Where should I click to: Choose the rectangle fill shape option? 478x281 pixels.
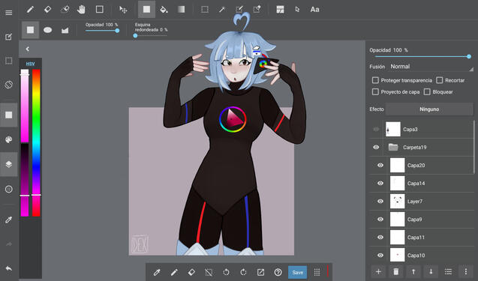[x=30, y=30]
